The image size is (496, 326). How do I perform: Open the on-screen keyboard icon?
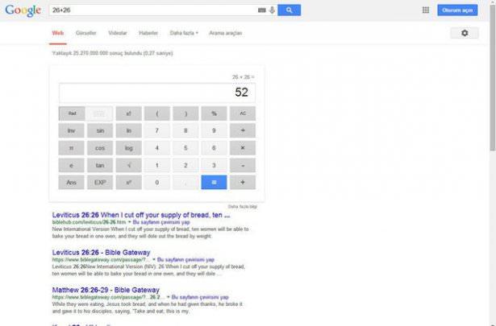point(261,10)
